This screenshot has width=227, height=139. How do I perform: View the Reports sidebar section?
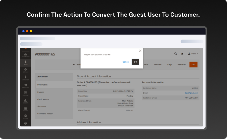[26, 101]
